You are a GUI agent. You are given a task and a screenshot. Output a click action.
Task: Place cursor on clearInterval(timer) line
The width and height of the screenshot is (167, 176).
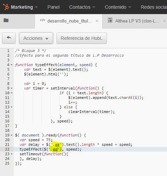tap(91, 112)
